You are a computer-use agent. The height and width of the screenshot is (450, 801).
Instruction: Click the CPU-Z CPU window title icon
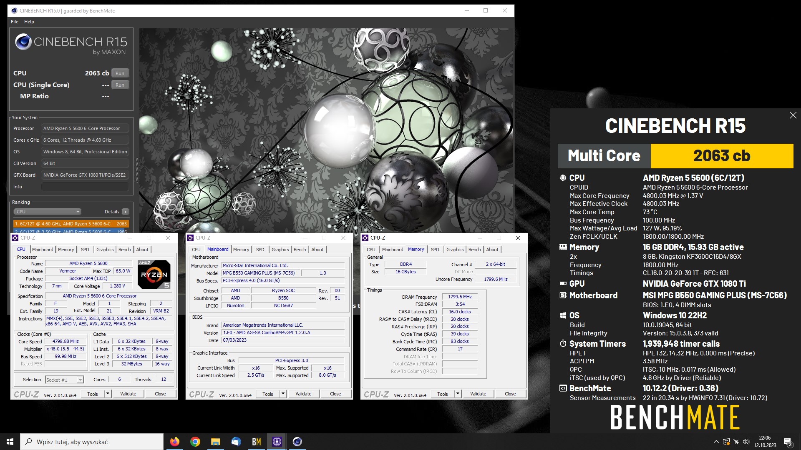15,238
